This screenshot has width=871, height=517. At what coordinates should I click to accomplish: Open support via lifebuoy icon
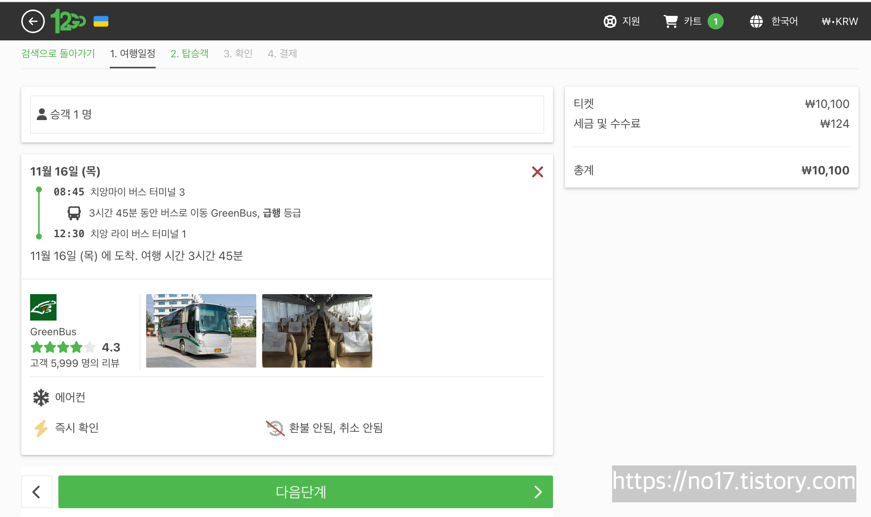(x=610, y=21)
